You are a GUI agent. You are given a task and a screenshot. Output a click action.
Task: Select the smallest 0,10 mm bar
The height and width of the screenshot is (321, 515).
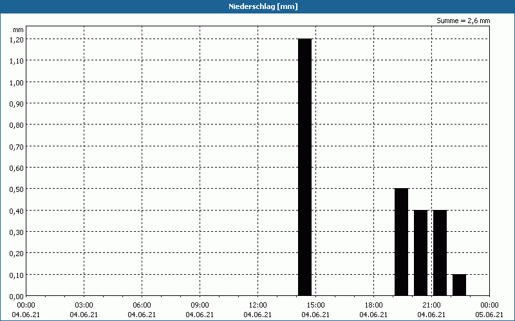(459, 285)
